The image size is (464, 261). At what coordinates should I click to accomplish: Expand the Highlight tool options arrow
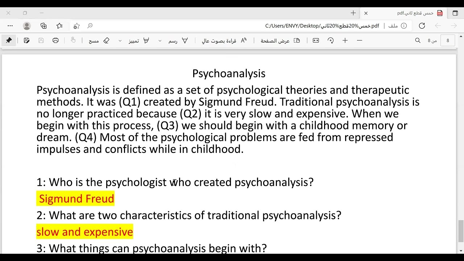pyautogui.click(x=120, y=41)
